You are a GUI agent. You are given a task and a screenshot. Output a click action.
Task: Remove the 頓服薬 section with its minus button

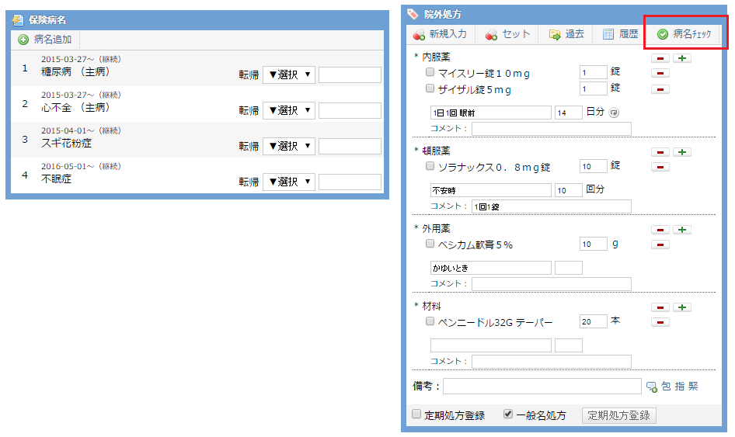(x=660, y=152)
